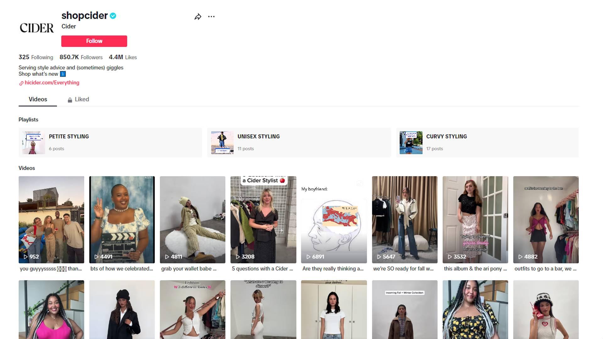
Task: Open the CURVY STYLING playlist
Action: 487,143
